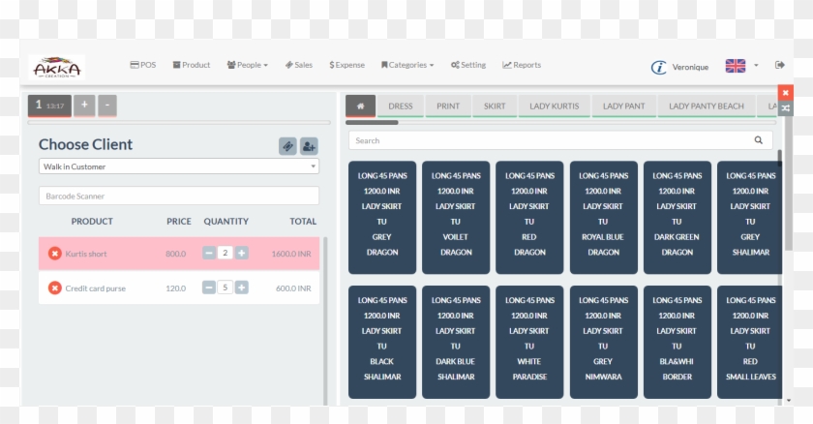
Task: Add DARK BLUE SHALIMAR lady skirt
Action: click(x=456, y=342)
